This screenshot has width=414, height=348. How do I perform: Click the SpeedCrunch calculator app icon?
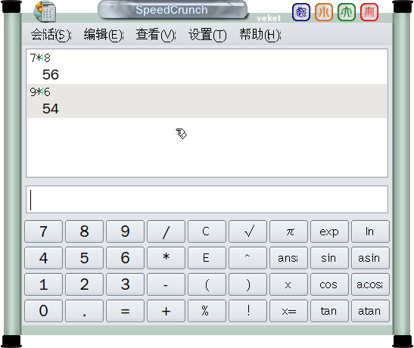pos(45,11)
